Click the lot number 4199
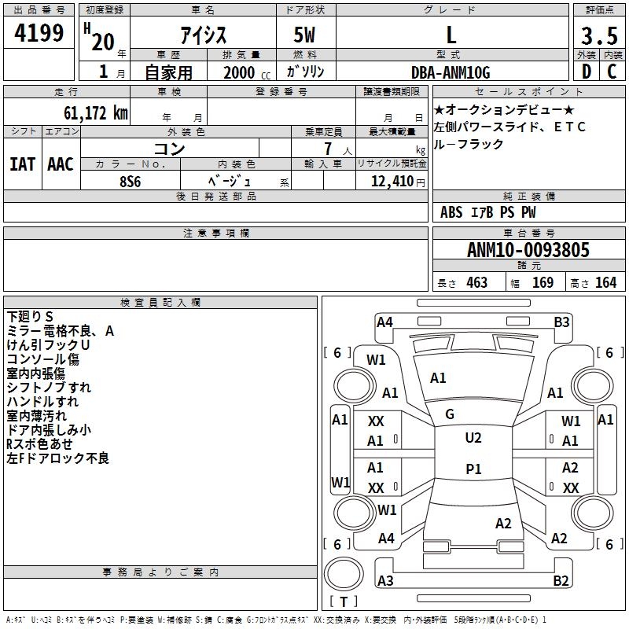 point(39,32)
